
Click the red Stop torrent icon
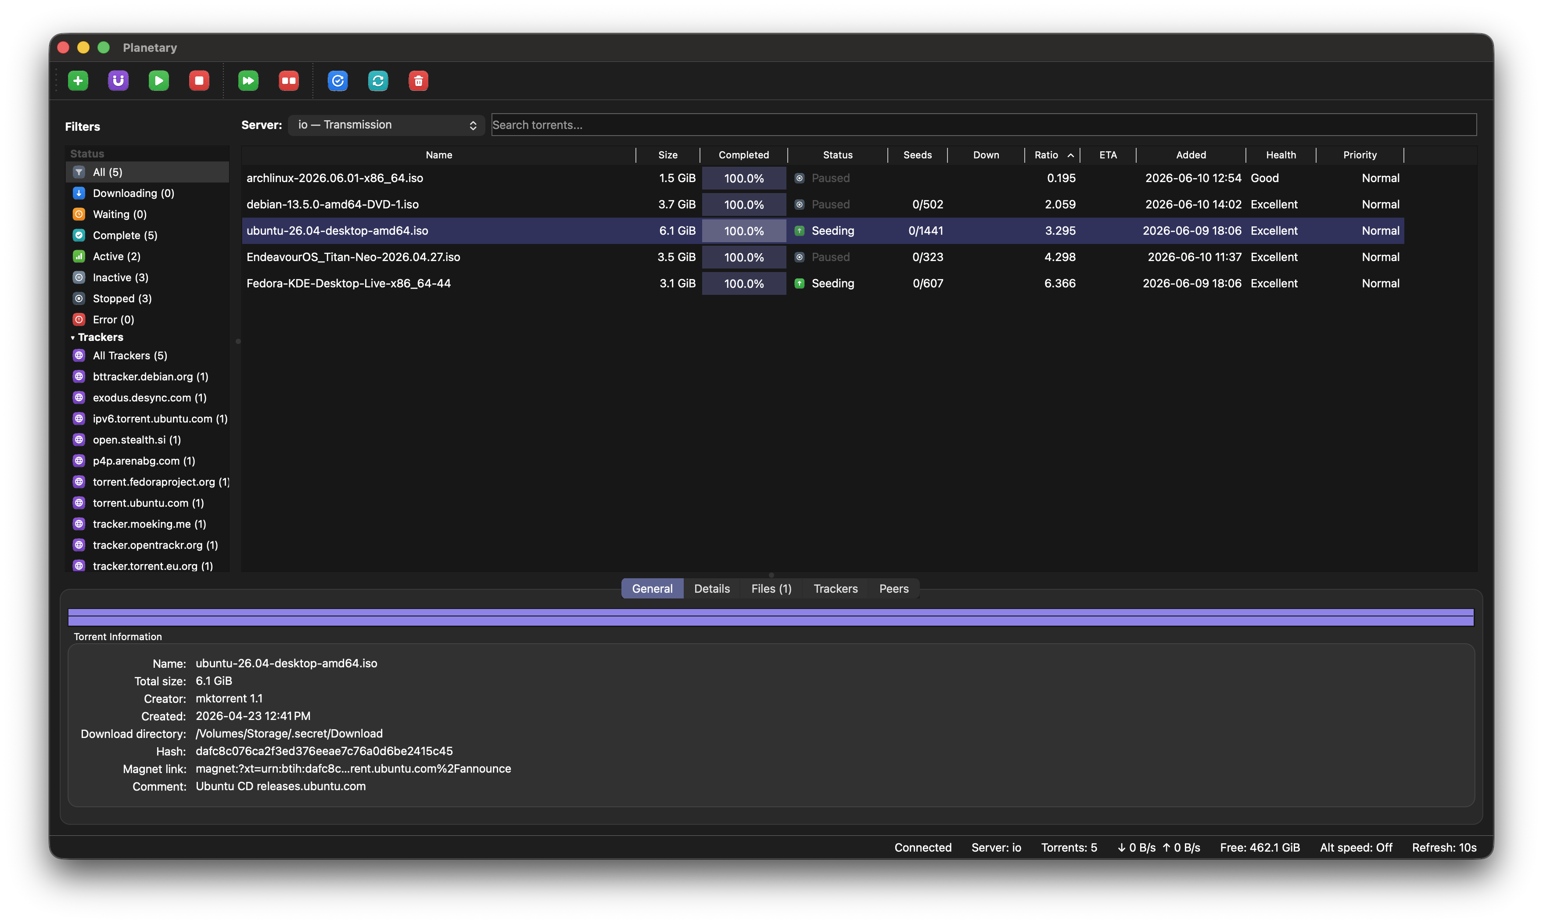199,80
